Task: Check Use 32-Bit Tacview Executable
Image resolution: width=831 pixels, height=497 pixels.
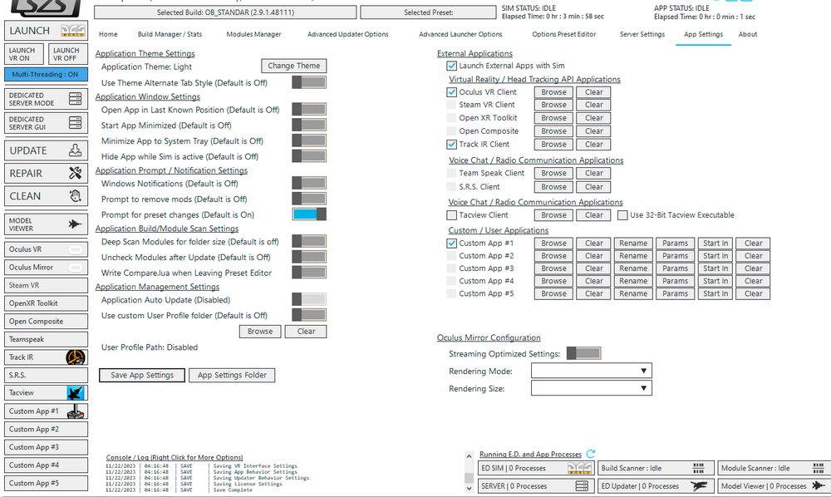Action: pos(622,215)
